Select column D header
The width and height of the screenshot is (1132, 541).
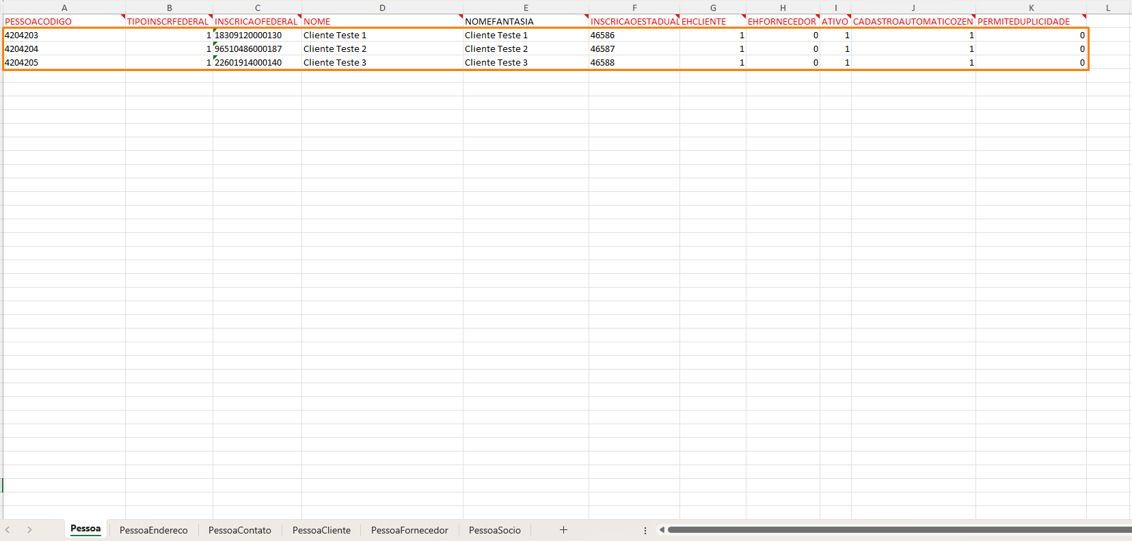(x=382, y=8)
